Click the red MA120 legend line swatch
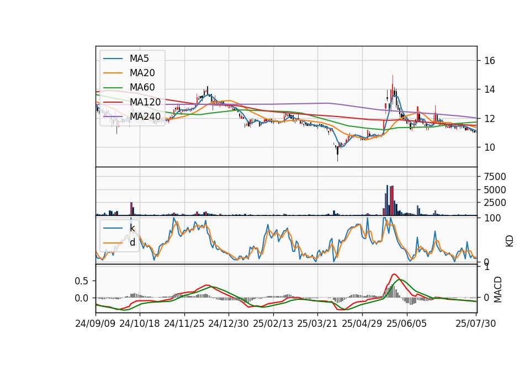Image resolution: width=530 pixels, height=381 pixels. [x=113, y=102]
